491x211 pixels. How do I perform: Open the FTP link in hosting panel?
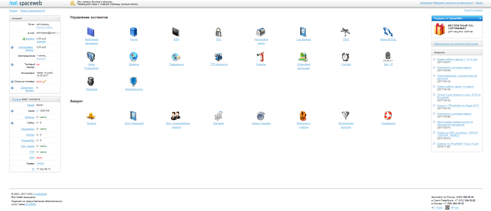click(x=32, y=152)
